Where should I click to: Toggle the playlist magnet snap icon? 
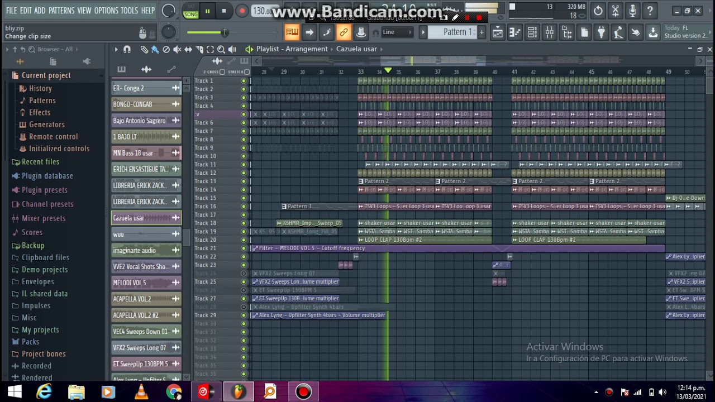127,49
